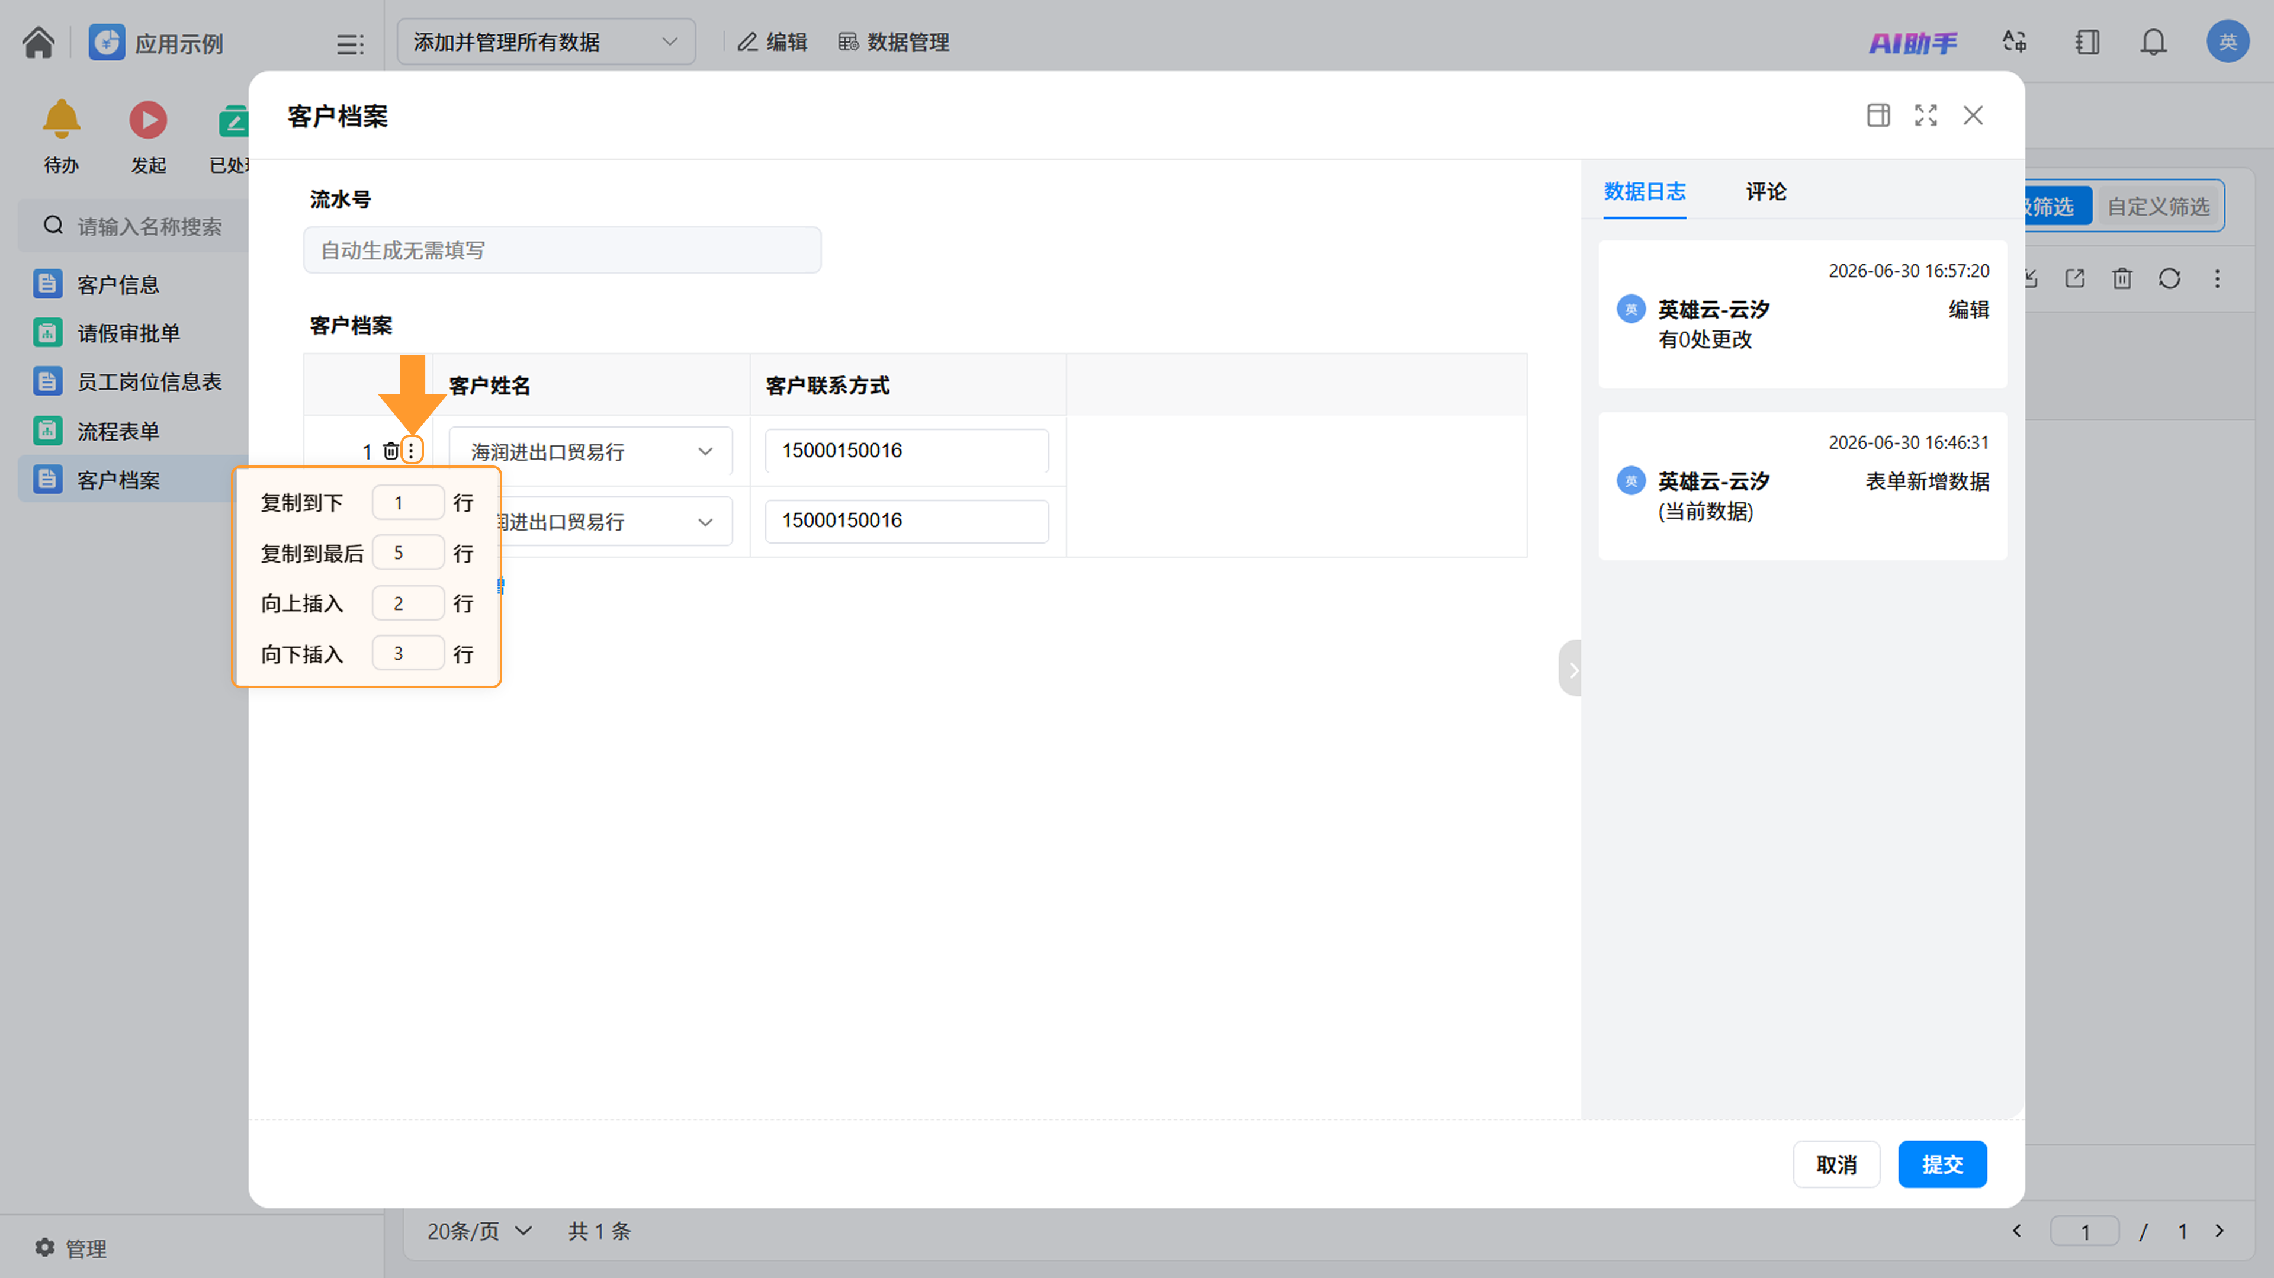This screenshot has height=1278, width=2274.
Task: Choose the 向下插入 menu entry
Action: (302, 654)
